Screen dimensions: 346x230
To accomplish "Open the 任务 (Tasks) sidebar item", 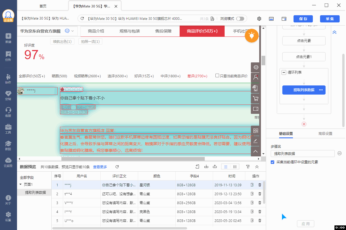I will tap(8, 56).
